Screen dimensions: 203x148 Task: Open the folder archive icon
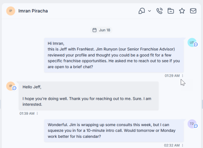pos(171,11)
